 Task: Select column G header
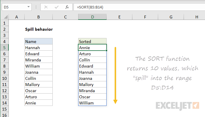(171, 17)
